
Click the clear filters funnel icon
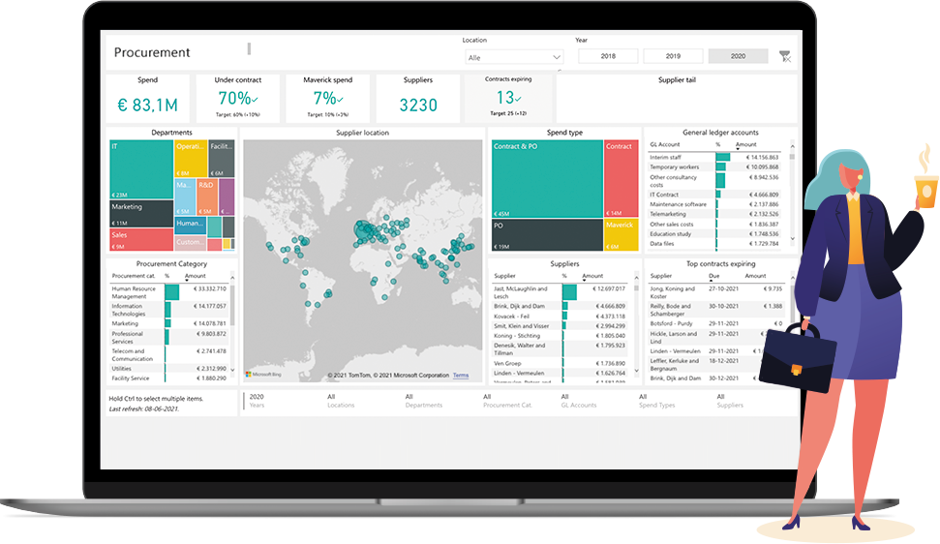pos(785,57)
